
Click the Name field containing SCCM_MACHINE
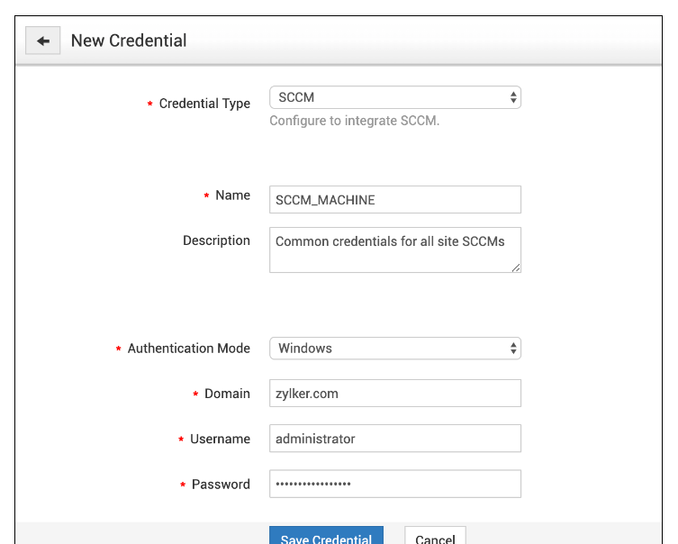[394, 200]
